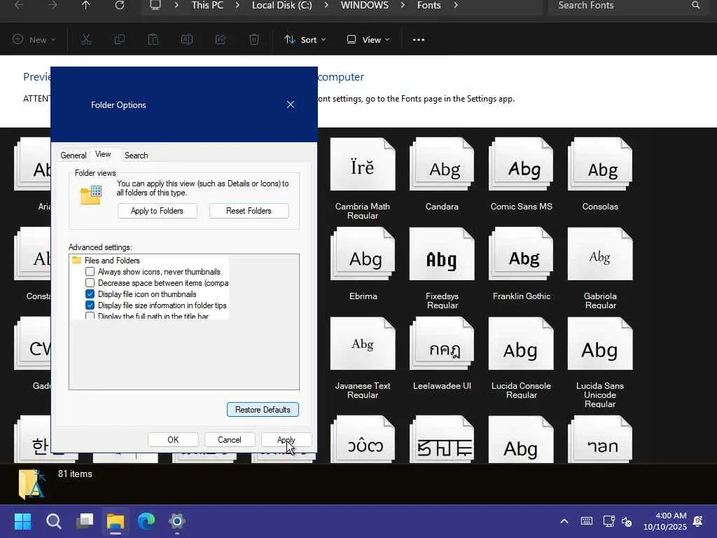The width and height of the screenshot is (717, 538).
Task: Click the Restore Defaults button
Action: 263,410
